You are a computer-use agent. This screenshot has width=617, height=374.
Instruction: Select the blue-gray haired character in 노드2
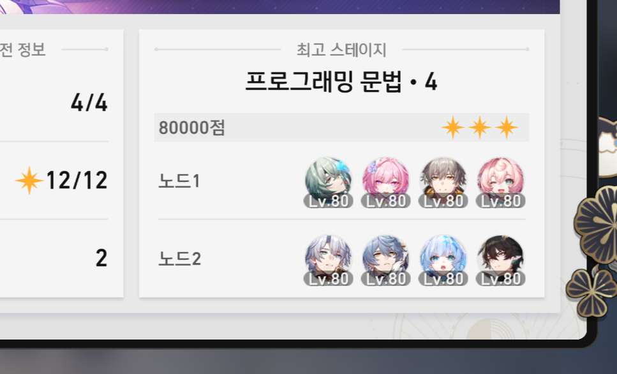pos(385,260)
